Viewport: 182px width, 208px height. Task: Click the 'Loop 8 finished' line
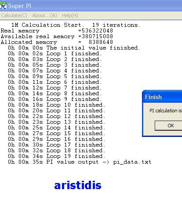(x=55, y=93)
